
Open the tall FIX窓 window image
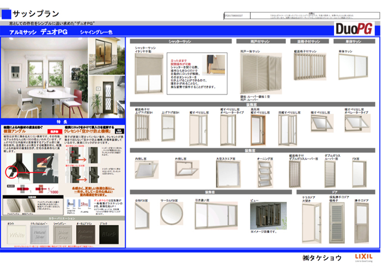[x=360, y=174]
